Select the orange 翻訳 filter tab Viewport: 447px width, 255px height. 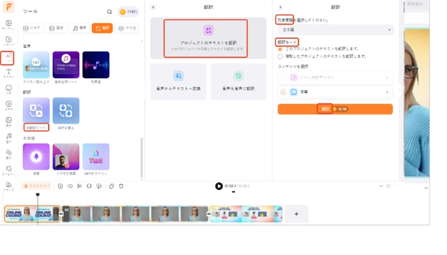(102, 28)
